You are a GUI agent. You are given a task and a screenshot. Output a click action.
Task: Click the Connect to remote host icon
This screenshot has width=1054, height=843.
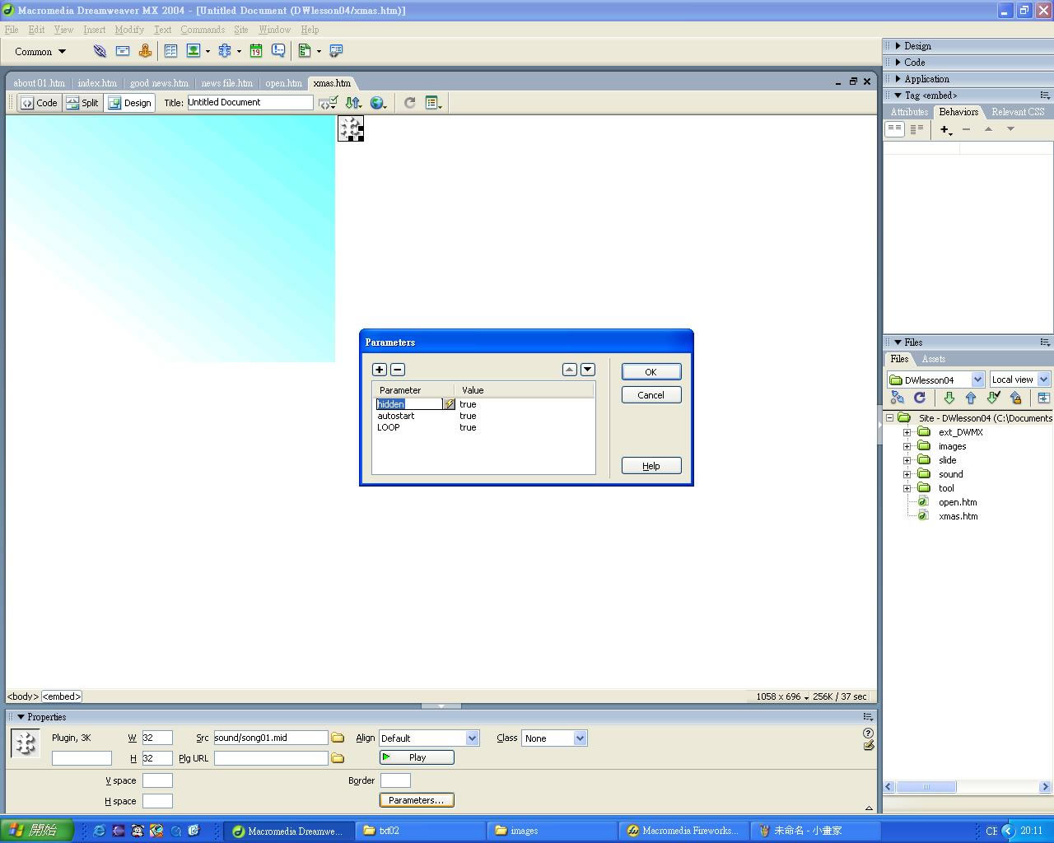[898, 398]
